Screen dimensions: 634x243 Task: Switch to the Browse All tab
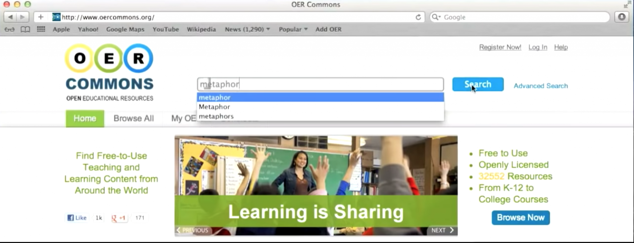(133, 119)
